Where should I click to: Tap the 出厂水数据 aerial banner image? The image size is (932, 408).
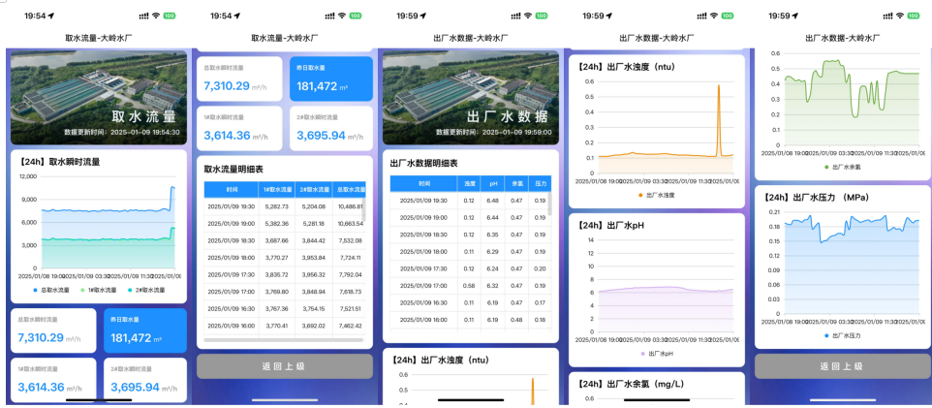[x=471, y=97]
